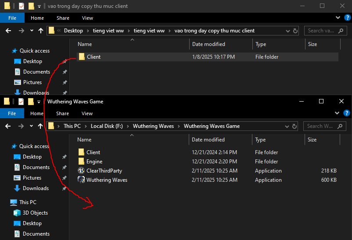Click New folder icon in Wuthering Waves Game title bar
Viewport: 352px width, 240px height.
31,102
